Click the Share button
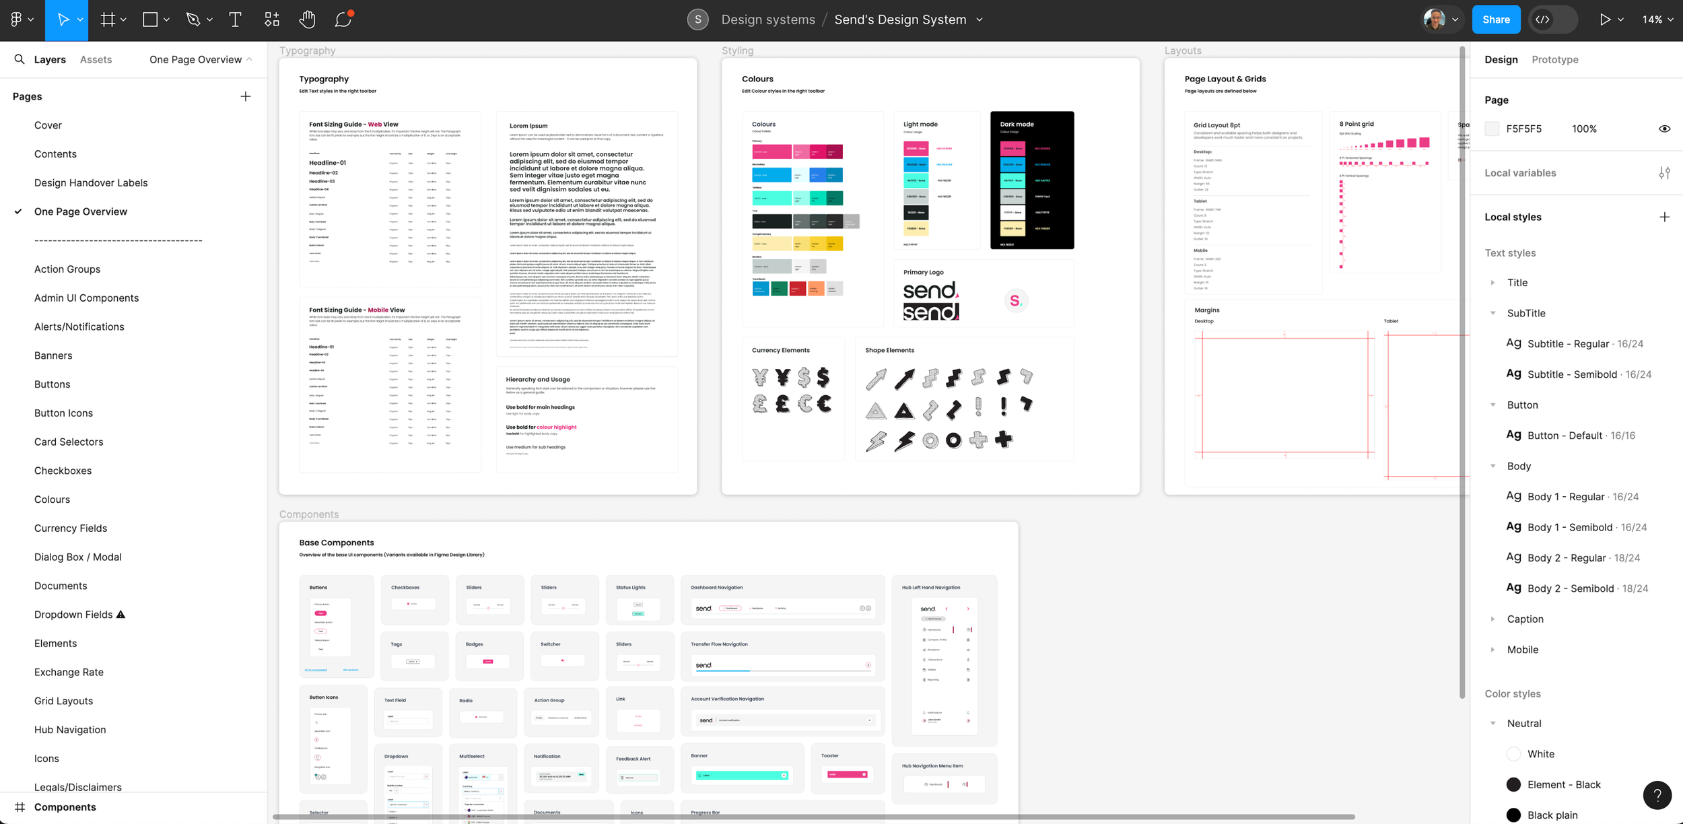 (1496, 20)
